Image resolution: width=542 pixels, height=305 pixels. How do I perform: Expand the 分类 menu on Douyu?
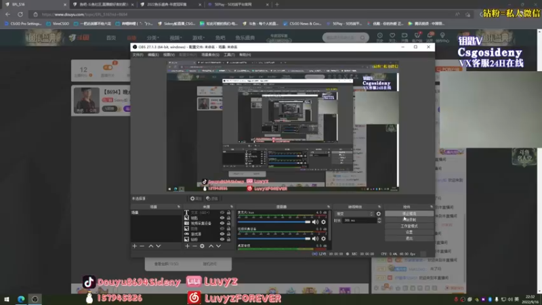coord(152,38)
